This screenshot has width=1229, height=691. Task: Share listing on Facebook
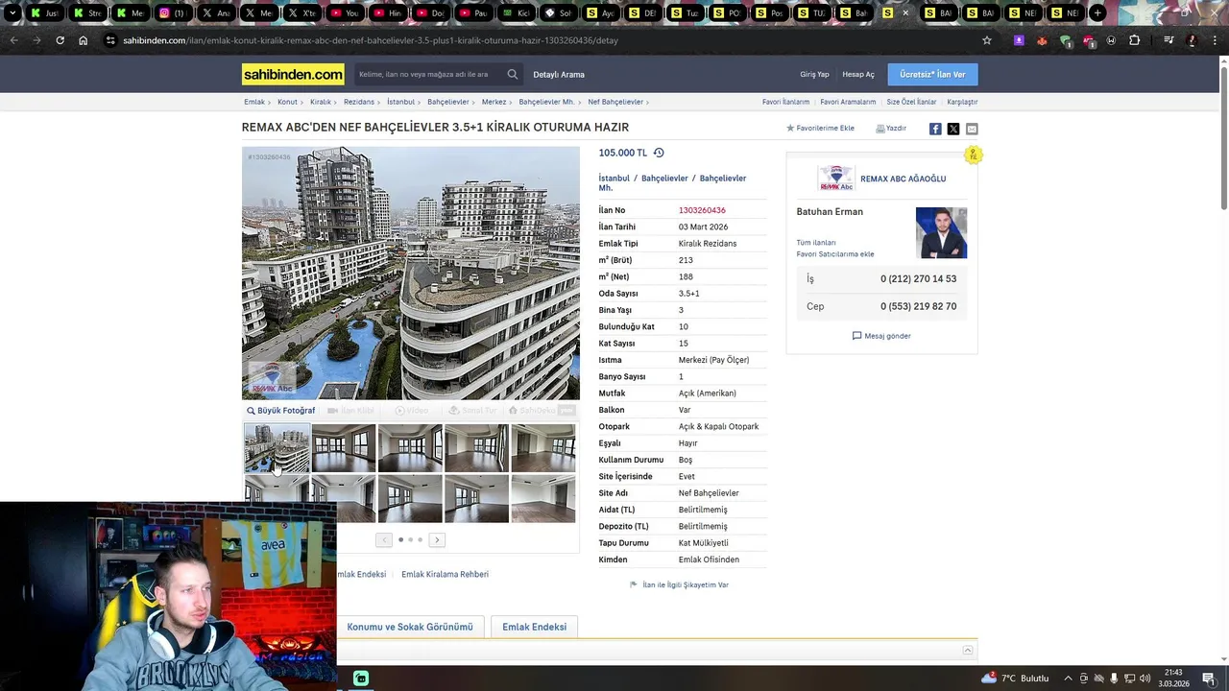pyautogui.click(x=935, y=129)
